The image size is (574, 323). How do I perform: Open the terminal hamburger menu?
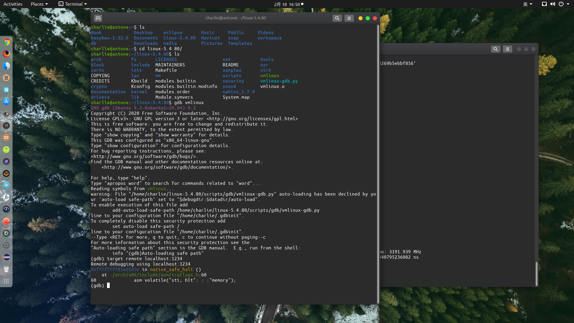point(349,18)
